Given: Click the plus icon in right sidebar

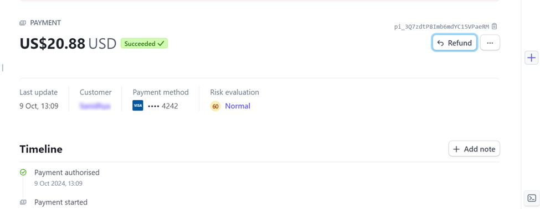Looking at the screenshot, I should point(531,58).
